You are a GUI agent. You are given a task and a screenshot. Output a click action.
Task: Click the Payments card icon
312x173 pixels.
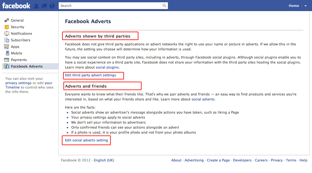click(7, 60)
